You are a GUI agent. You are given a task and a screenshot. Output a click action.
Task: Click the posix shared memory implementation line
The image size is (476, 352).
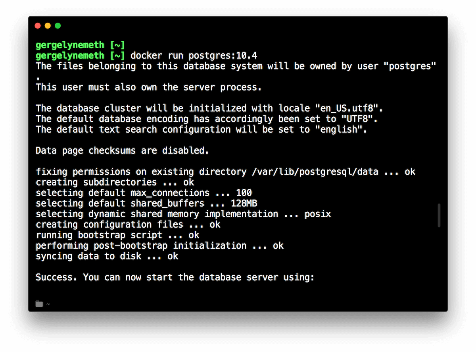pyautogui.click(x=183, y=214)
